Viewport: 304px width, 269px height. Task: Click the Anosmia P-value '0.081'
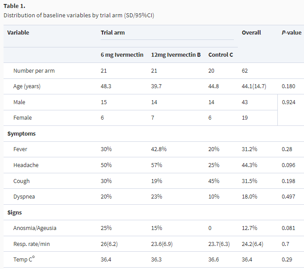coord(288,228)
